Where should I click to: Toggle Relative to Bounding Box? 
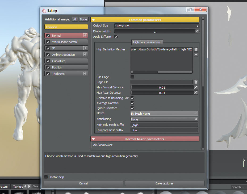coord(132,98)
